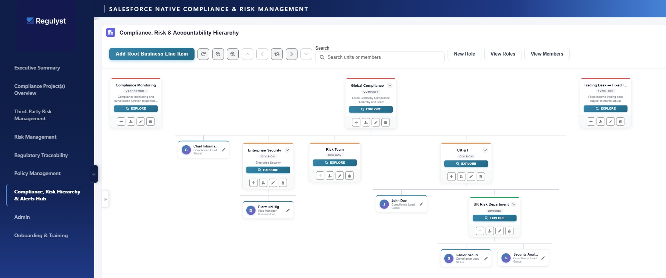The height and width of the screenshot is (278, 666).
Task: Explore the UK & I division
Action: pos(466,164)
